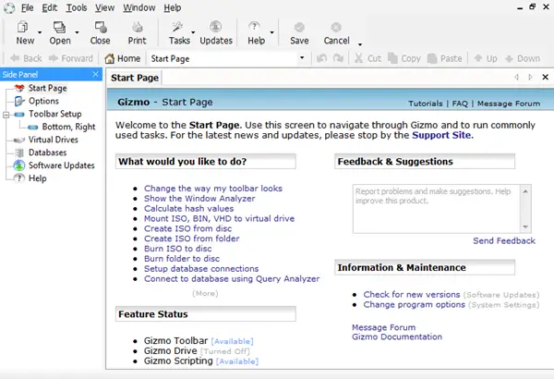Click Calculate hash values link
This screenshot has height=379, width=554.
tap(188, 208)
